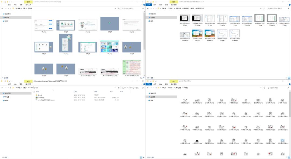Open Home tab in 00.png thumbnails window

[x=9, y=5]
